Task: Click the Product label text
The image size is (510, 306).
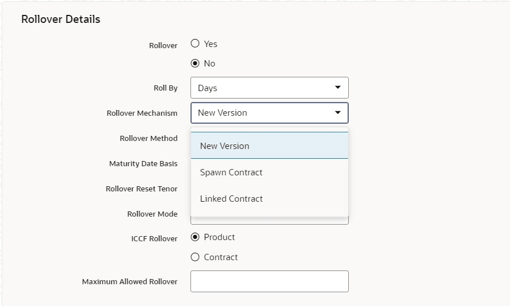Action: pyautogui.click(x=219, y=237)
